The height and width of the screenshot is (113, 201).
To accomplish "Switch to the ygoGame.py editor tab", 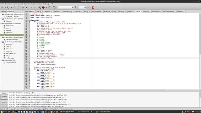I will pyautogui.click(x=29, y=12).
